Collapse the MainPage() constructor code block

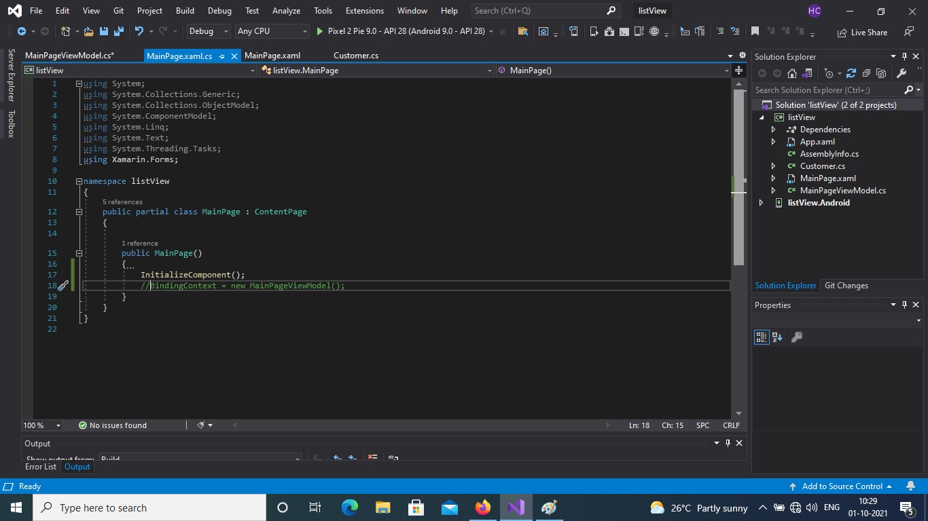79,253
